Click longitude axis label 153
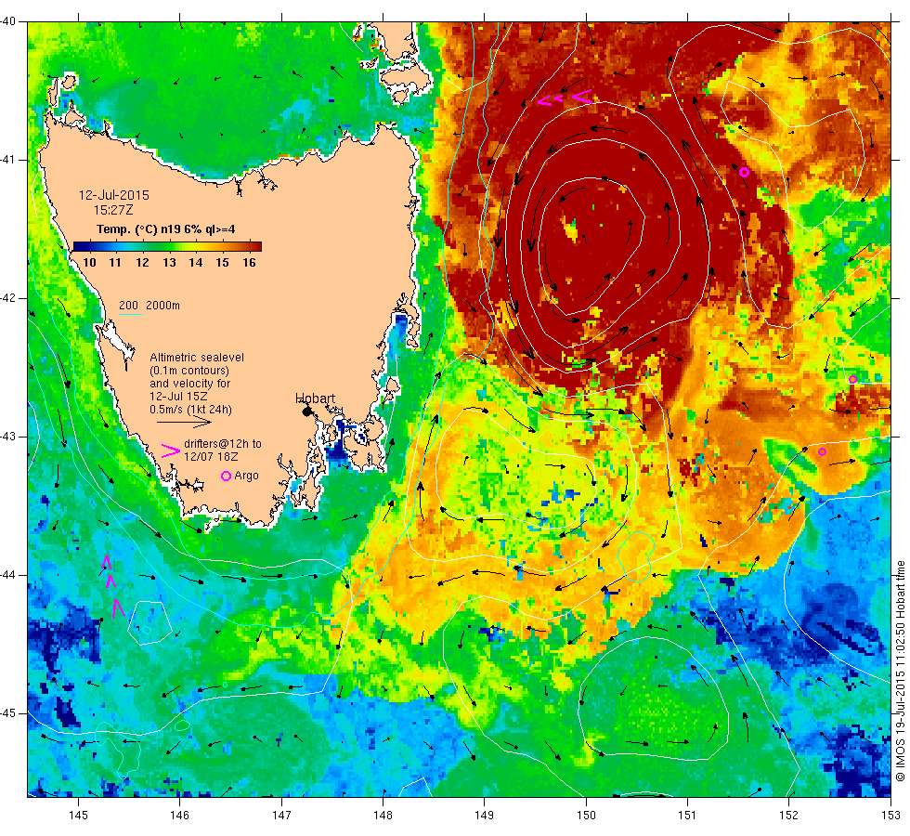This screenshot has width=910, height=836. pos(890,816)
